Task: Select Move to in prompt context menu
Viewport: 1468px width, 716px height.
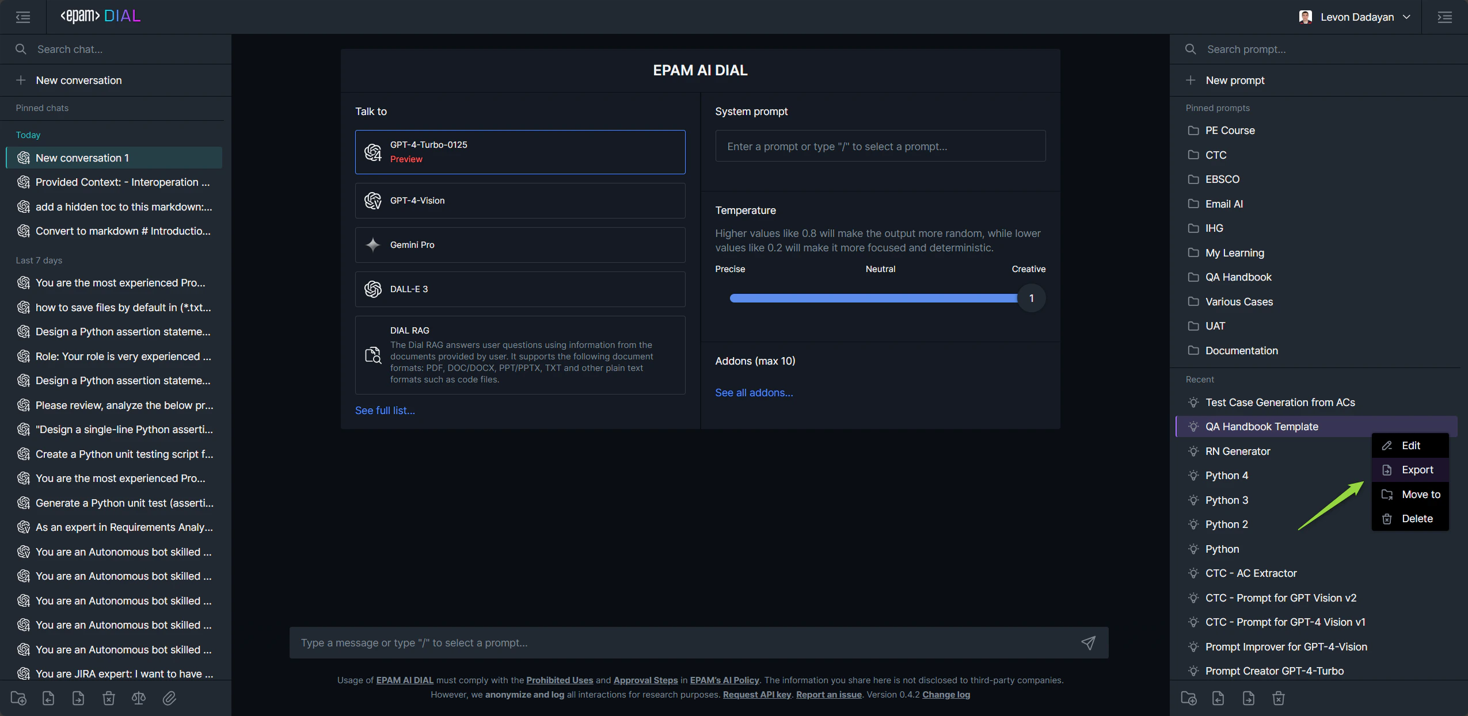Action: (x=1420, y=495)
